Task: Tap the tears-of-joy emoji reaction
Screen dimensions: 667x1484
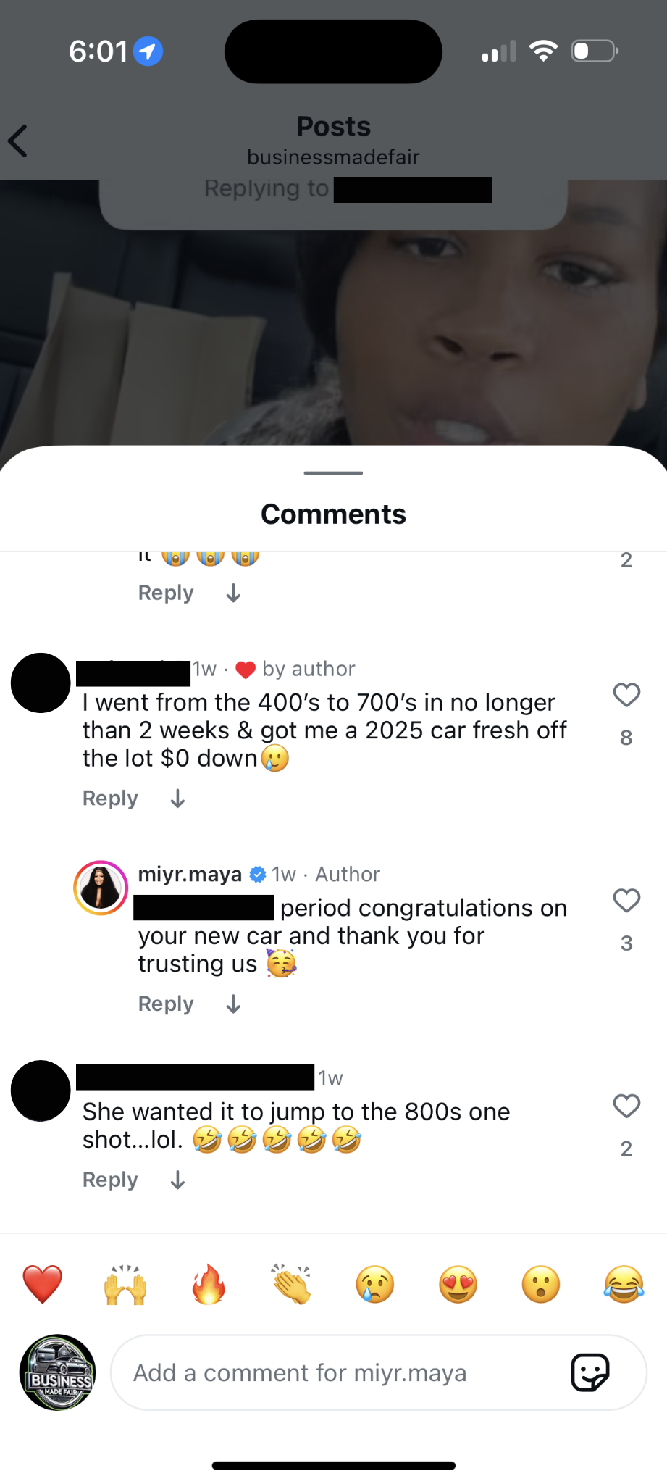Action: tap(624, 1284)
